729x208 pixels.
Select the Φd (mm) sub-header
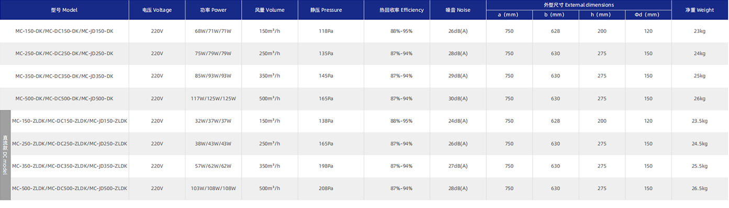pyautogui.click(x=648, y=15)
